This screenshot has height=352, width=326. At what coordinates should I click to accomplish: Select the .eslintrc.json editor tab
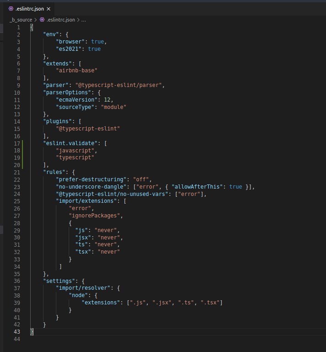point(29,9)
